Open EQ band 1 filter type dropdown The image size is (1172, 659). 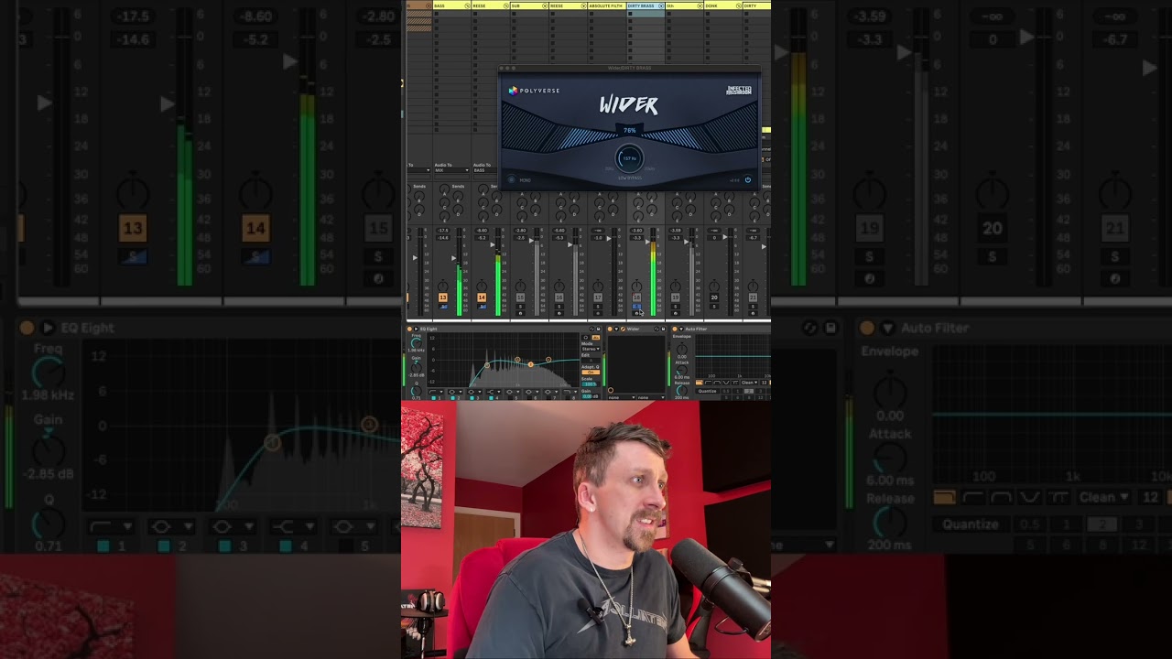(436, 392)
